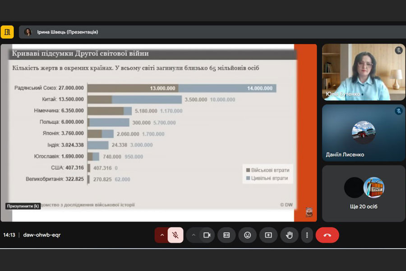The width and height of the screenshot is (406, 271).
Task: Click Данііл Лисенко's car avatar
Action: pyautogui.click(x=364, y=132)
